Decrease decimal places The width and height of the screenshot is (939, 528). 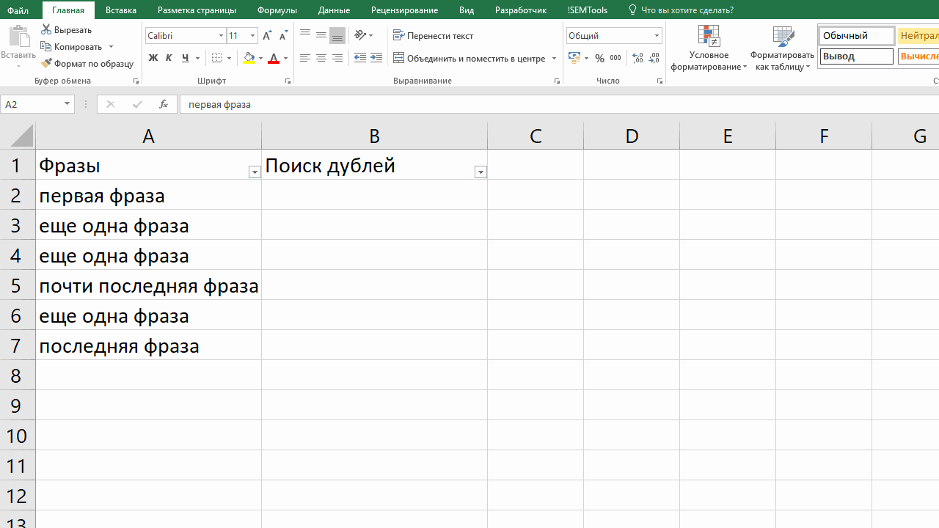click(x=654, y=58)
